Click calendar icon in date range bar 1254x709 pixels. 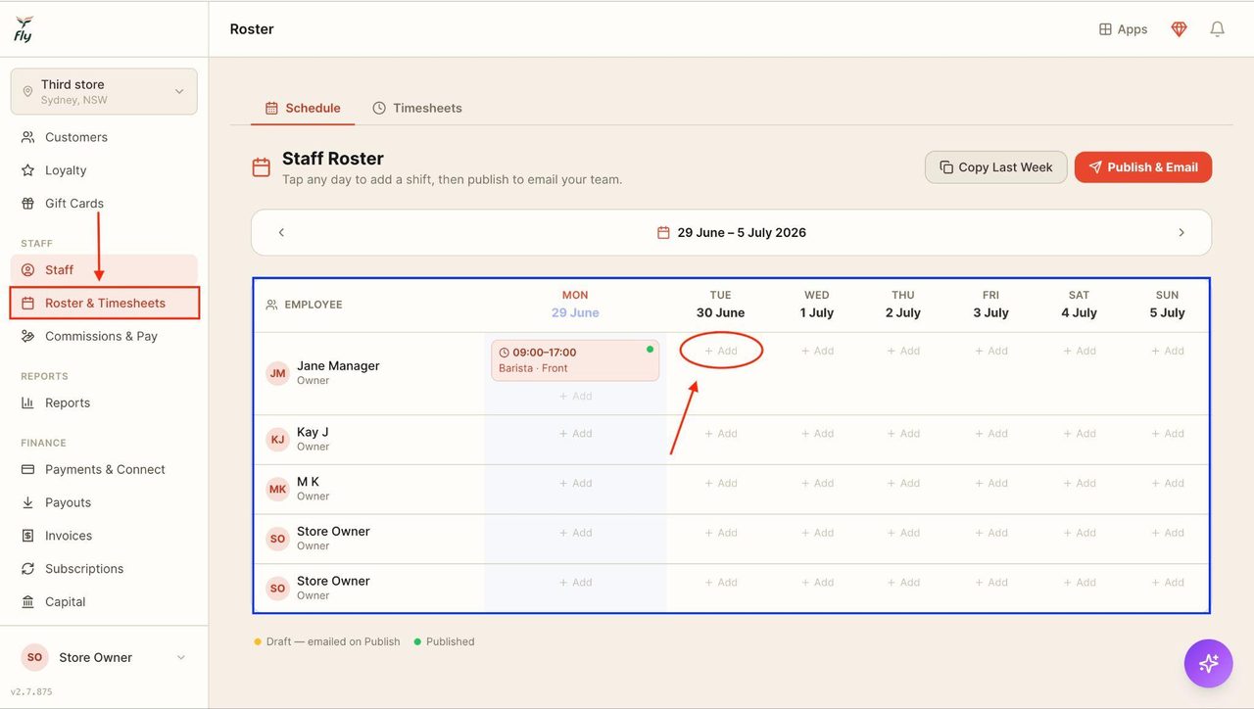click(663, 232)
